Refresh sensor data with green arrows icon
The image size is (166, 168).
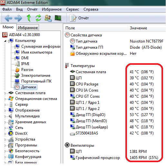pos(38,18)
